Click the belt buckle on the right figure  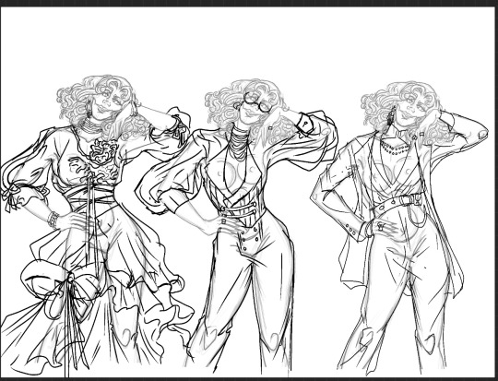coord(411,199)
